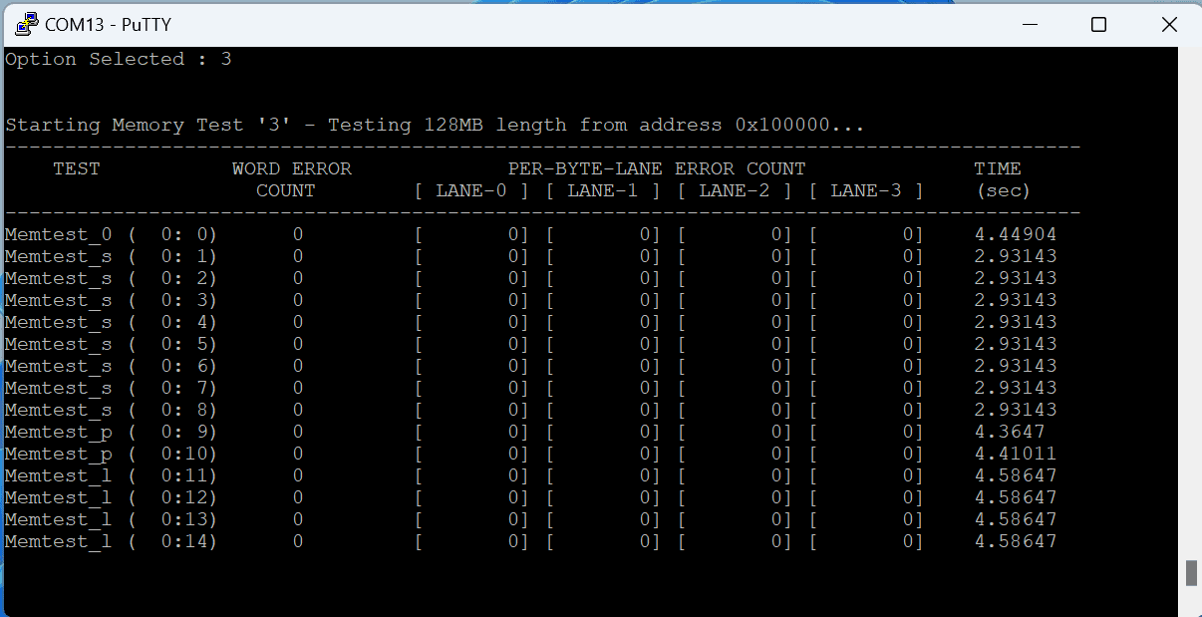The image size is (1202, 617).
Task: Close the COM13 PuTTY session window
Action: (1169, 24)
